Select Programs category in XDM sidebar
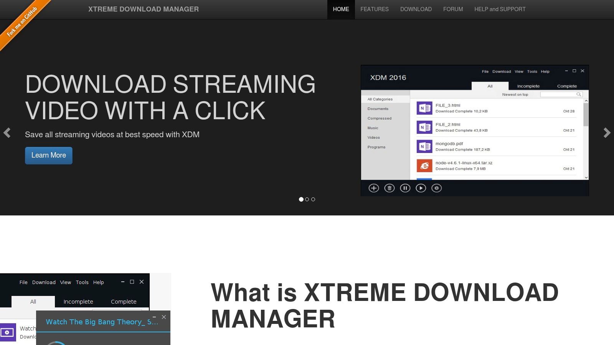The image size is (614, 345). point(376,147)
